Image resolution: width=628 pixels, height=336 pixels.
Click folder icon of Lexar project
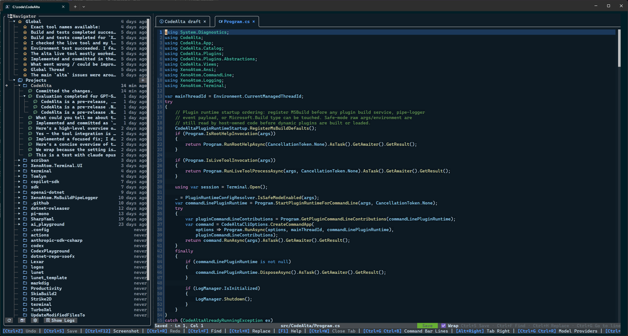tap(25, 262)
